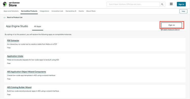Click the App Engine Studio heading

(17, 26)
